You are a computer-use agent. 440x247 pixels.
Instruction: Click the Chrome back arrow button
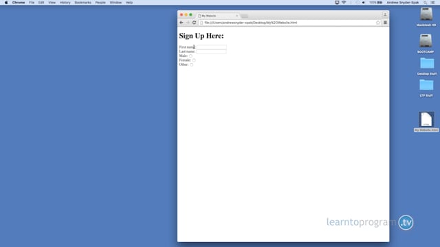(181, 23)
